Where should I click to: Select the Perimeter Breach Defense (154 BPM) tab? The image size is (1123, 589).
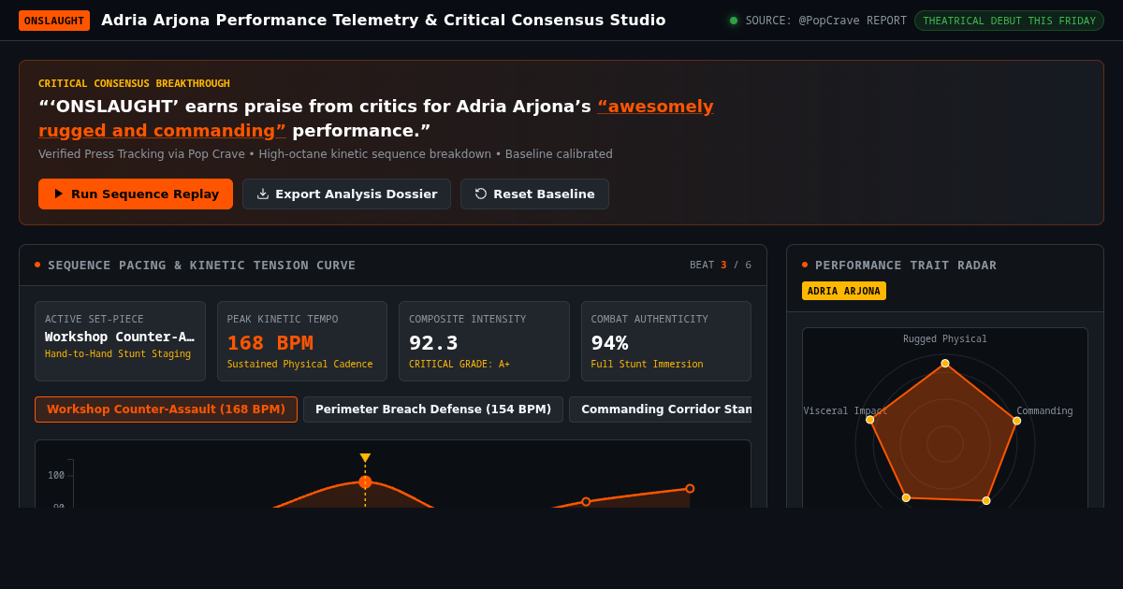coord(433,409)
